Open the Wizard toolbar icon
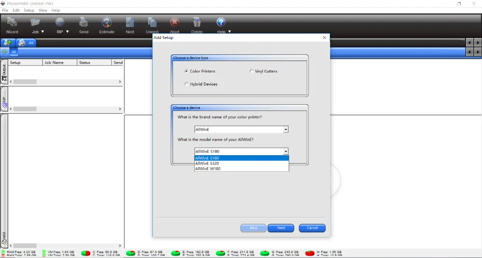 point(12,23)
